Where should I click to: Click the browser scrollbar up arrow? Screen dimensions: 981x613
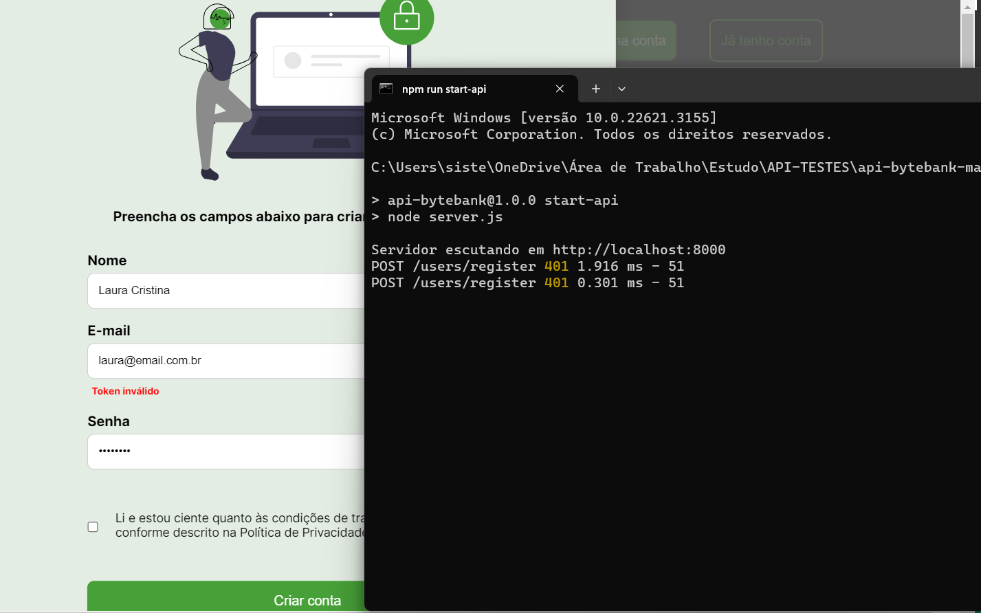968,6
